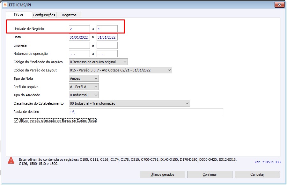287x185 pixels.
Task: Open the Tipo de Nota dropdown
Action: coord(84,78)
